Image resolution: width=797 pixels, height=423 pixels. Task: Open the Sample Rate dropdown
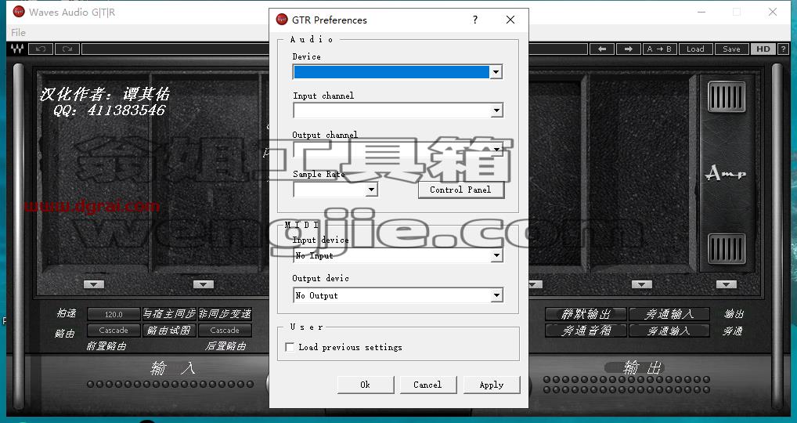(x=372, y=190)
